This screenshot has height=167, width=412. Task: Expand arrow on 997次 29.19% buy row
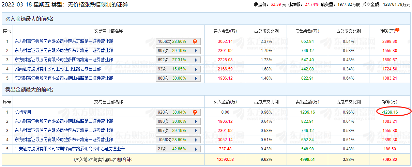(196, 51)
